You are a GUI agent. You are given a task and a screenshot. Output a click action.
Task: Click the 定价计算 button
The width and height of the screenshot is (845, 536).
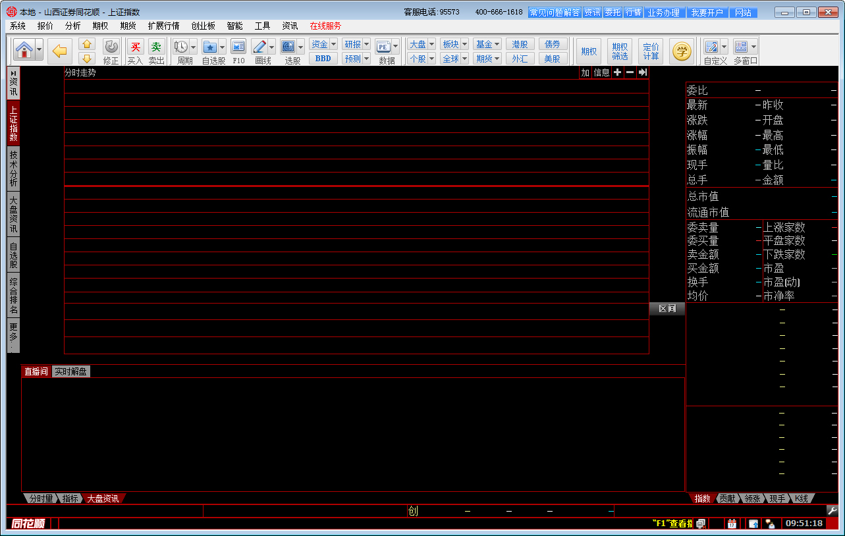coord(651,51)
